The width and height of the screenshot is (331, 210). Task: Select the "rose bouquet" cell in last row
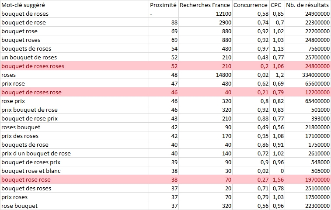click(x=74, y=206)
